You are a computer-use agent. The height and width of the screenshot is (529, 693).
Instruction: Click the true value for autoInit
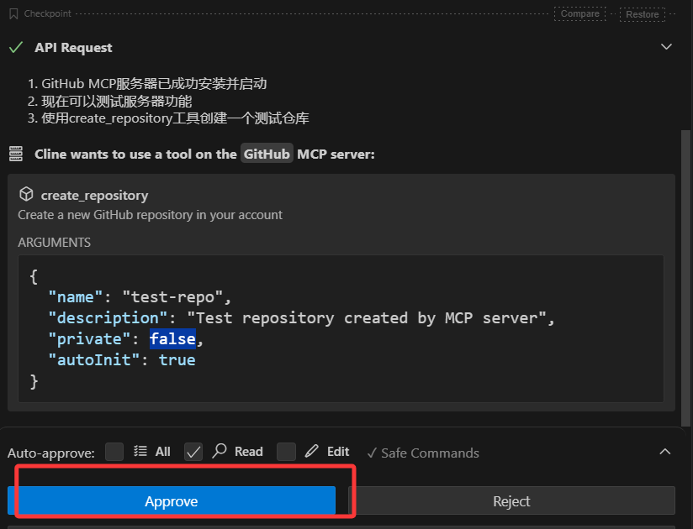(177, 359)
